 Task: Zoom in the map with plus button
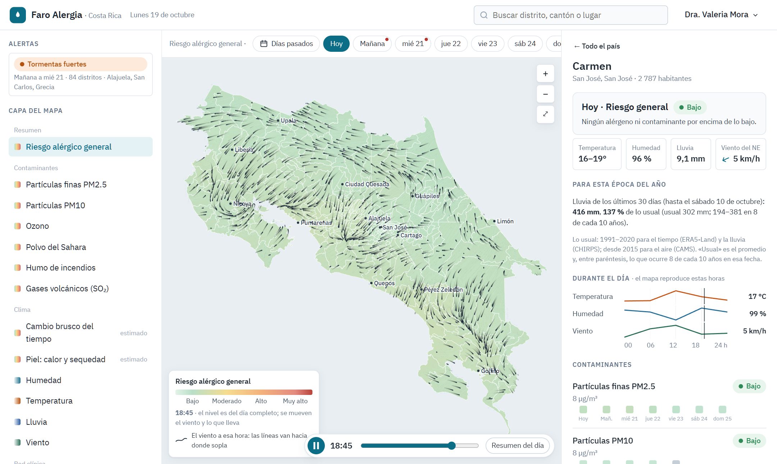coord(545,74)
